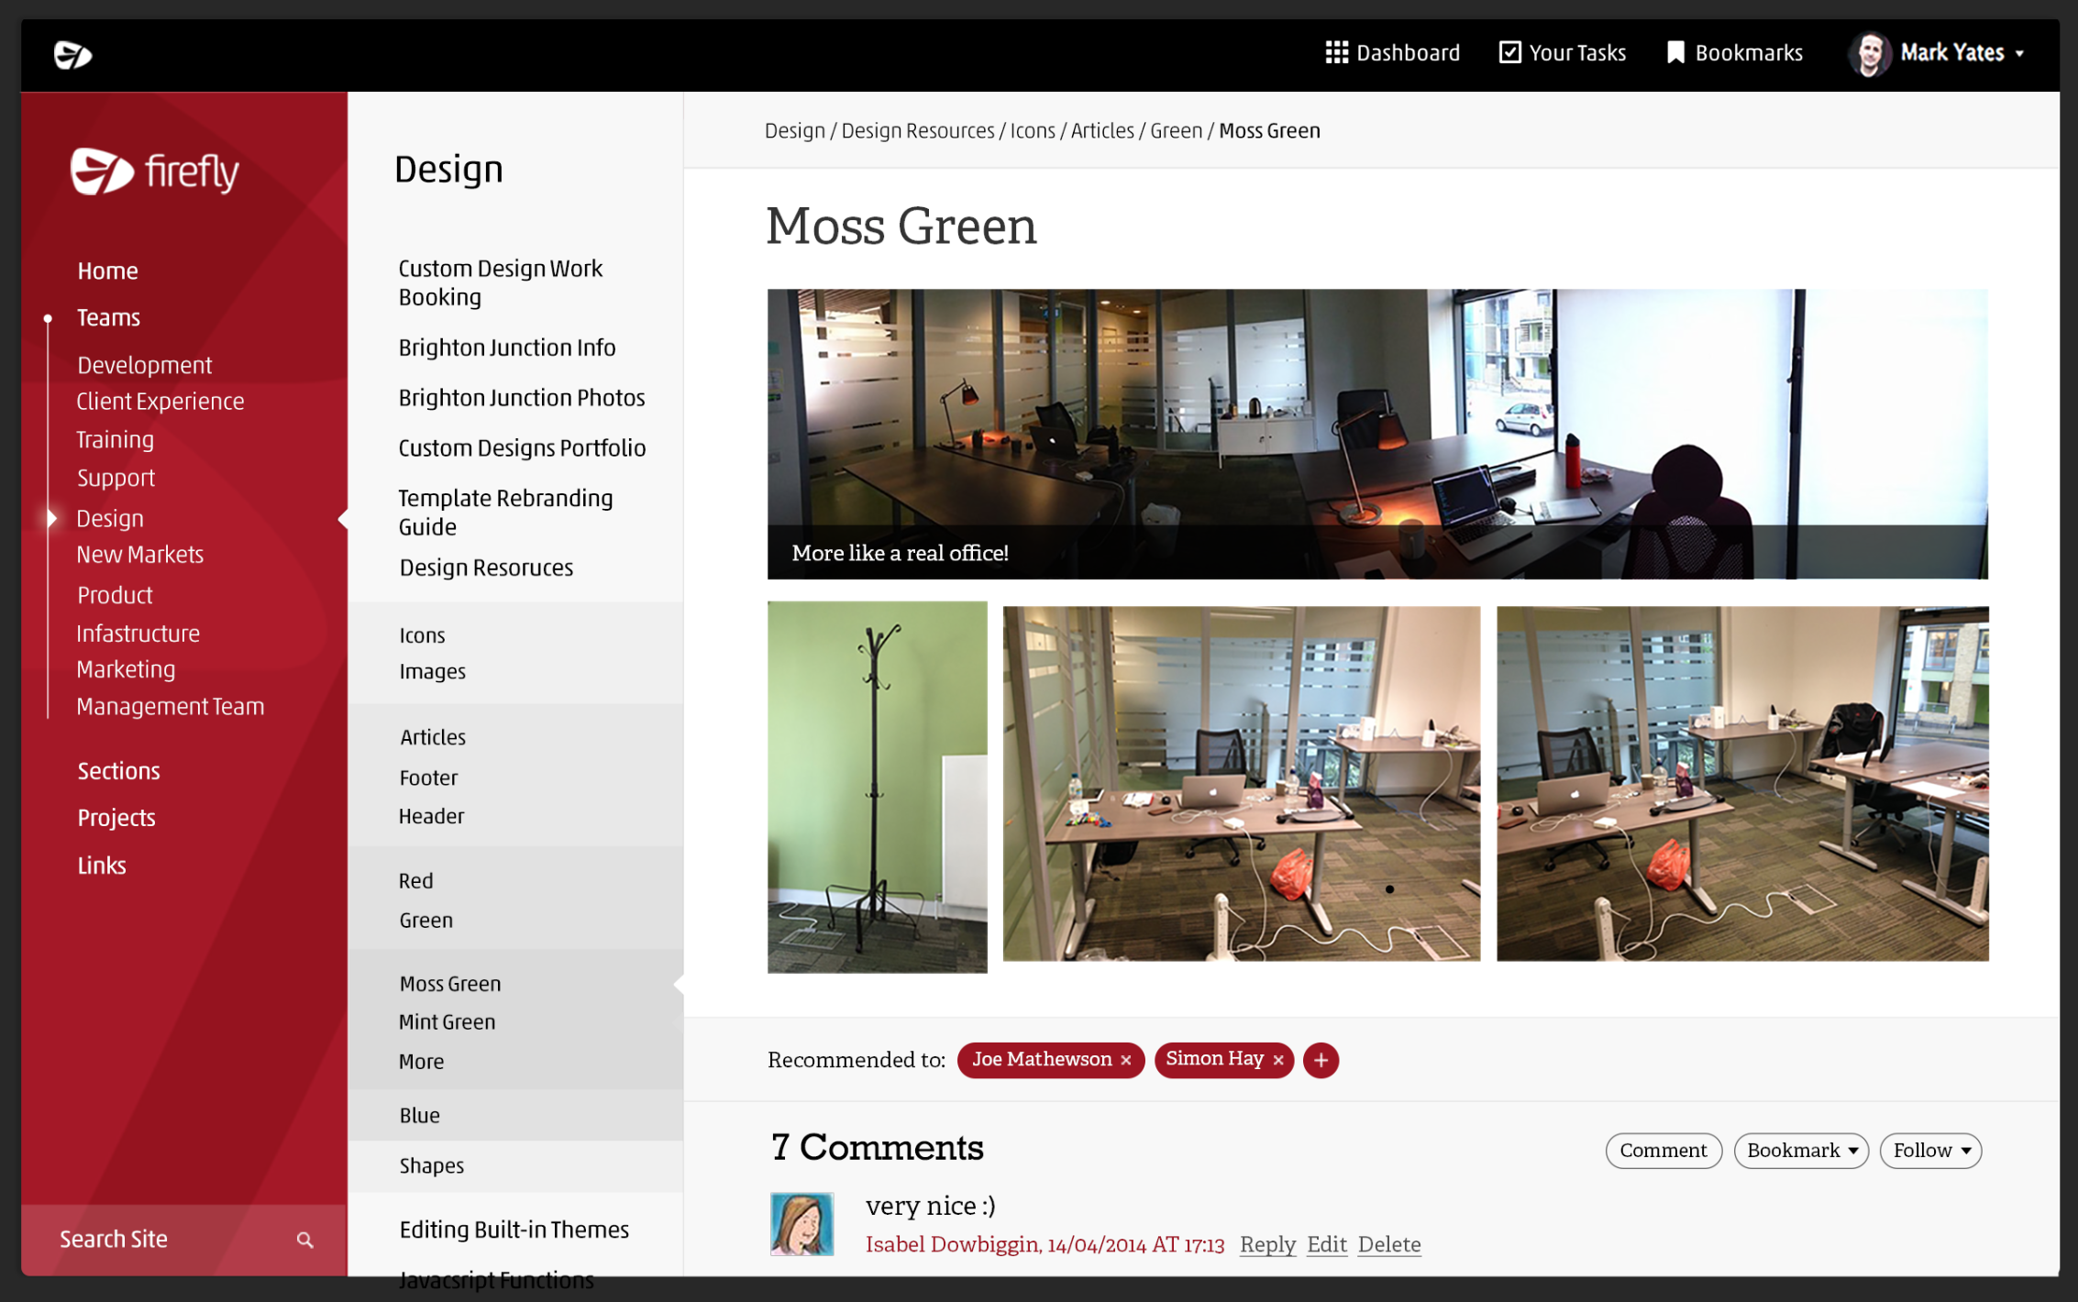Select Teams in the sidebar
The height and width of the screenshot is (1302, 2078).
108,317
